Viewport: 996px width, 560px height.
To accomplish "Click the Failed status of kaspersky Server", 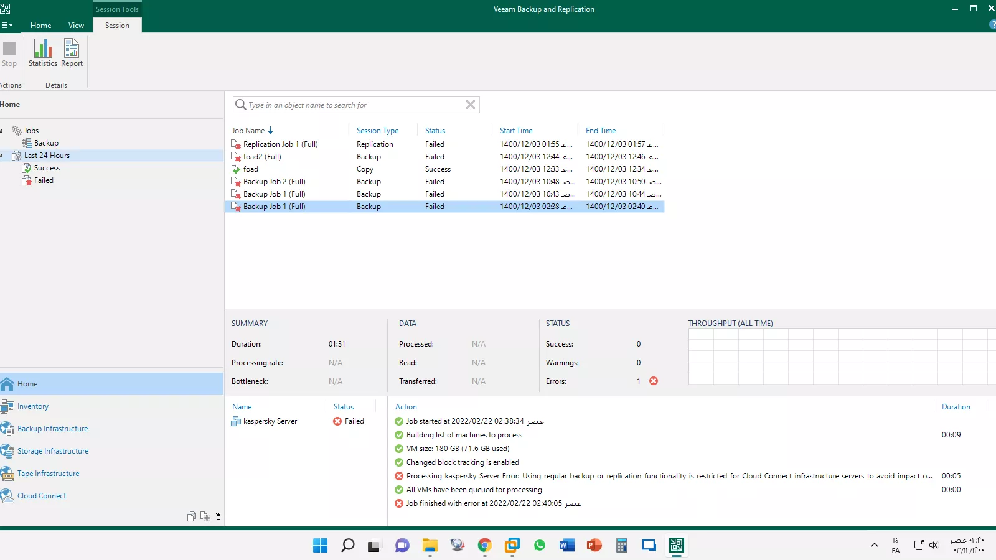I will 349,421.
